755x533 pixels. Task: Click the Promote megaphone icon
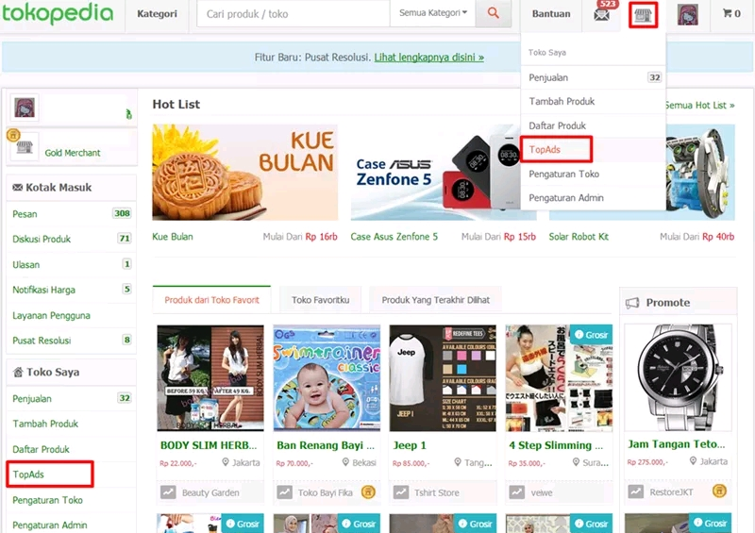[x=631, y=303]
